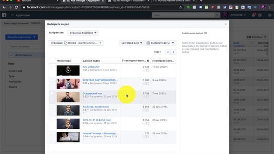Open Выберите даты date picker
The width and height of the screenshot is (274, 154).
point(161,43)
